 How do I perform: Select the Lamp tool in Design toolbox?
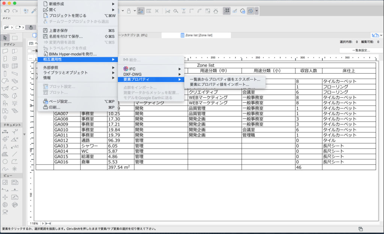(x=15, y=103)
